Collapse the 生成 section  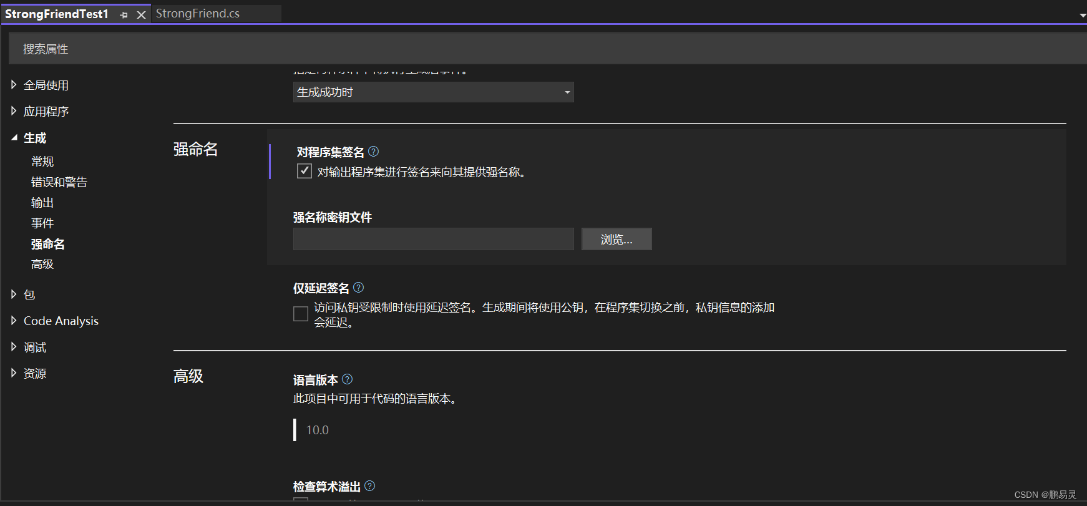pos(14,138)
